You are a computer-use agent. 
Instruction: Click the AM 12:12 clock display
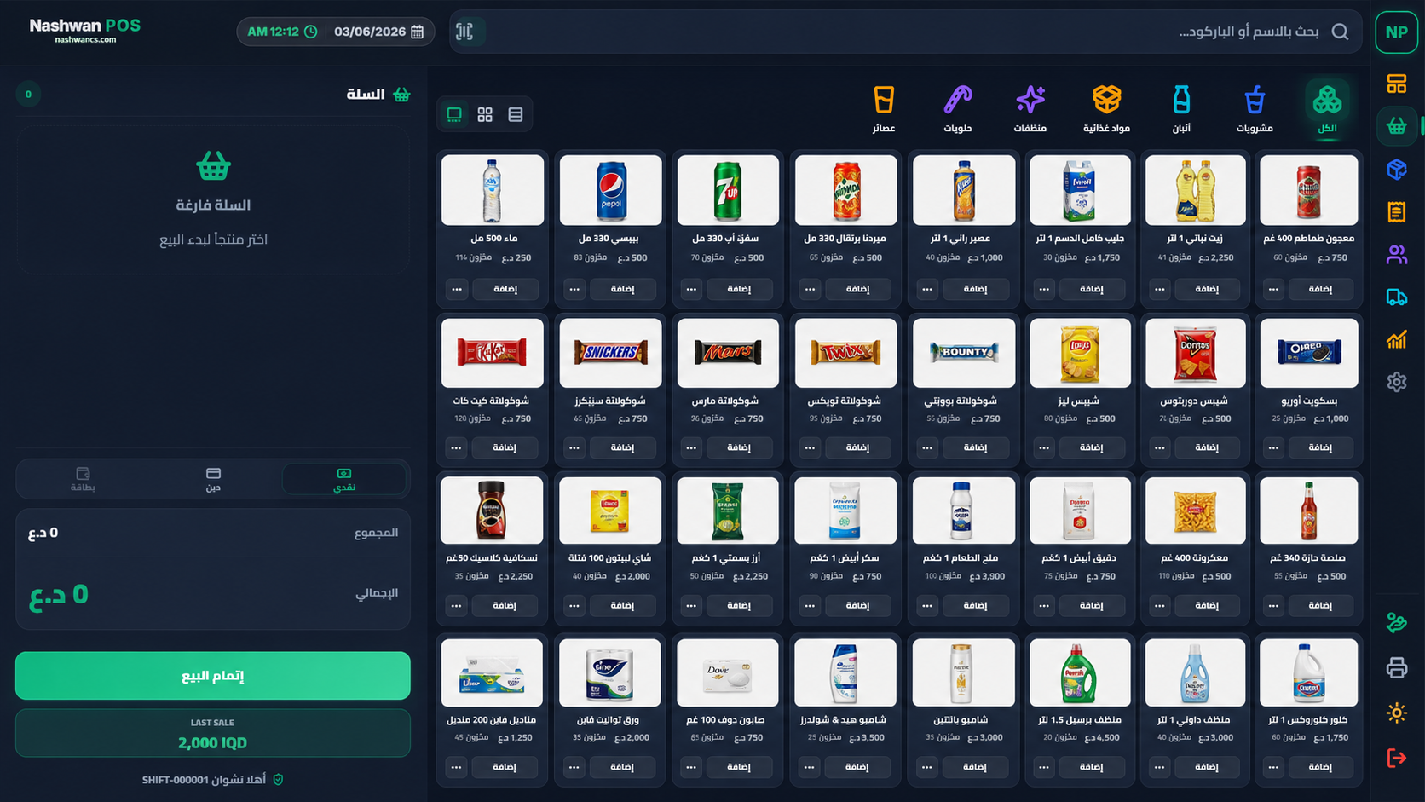coord(282,32)
